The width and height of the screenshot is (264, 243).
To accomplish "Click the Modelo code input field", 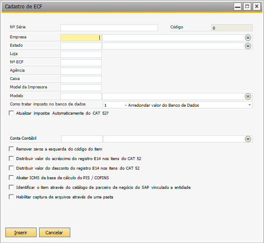I will (x=81, y=96).
